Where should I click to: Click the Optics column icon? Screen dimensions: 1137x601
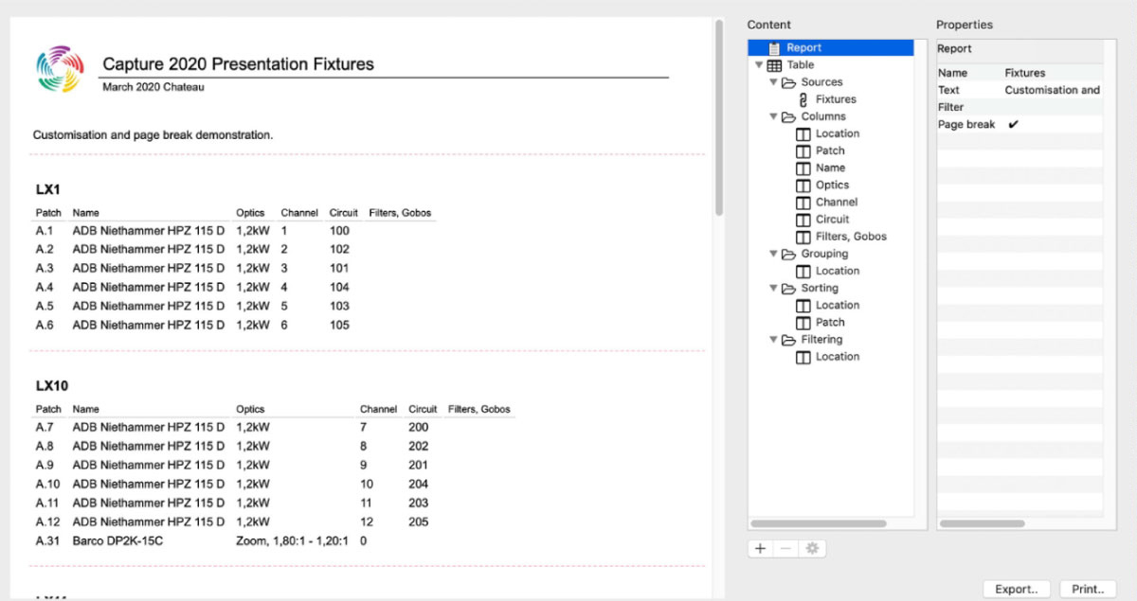pyautogui.click(x=803, y=186)
